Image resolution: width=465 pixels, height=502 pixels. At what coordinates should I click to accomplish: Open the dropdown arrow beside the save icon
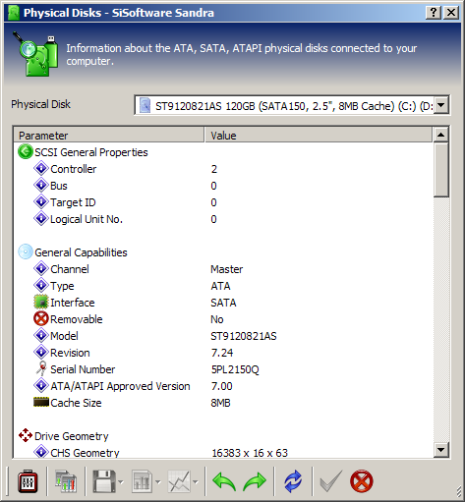coord(121,481)
